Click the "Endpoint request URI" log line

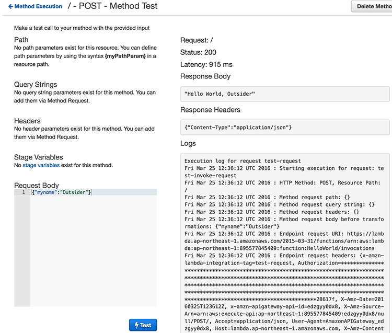coord(284,234)
